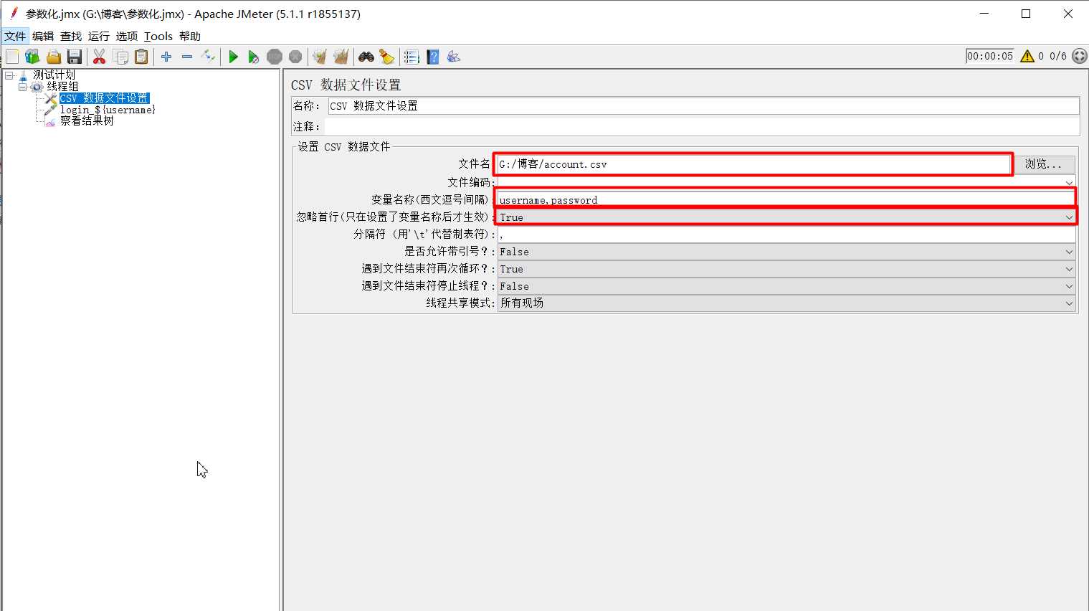Image resolution: width=1089 pixels, height=611 pixels.
Task: Click the 变量名称 field with username,password
Action: click(x=786, y=199)
